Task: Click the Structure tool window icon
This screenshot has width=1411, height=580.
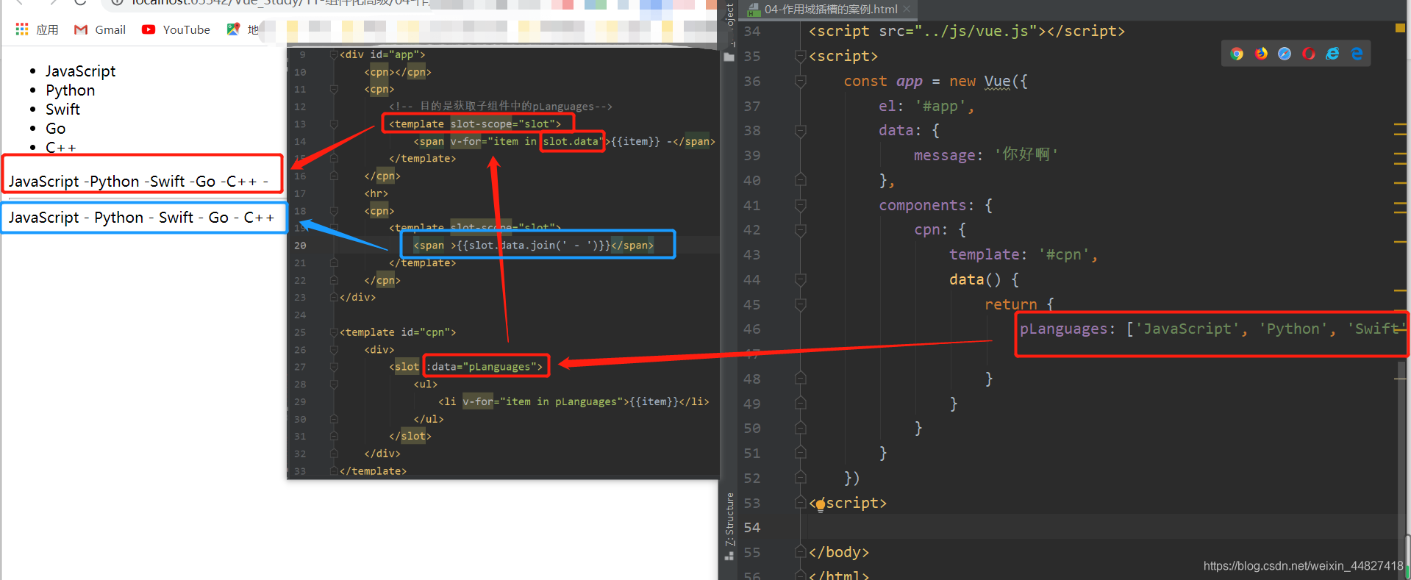Action: click(729, 555)
